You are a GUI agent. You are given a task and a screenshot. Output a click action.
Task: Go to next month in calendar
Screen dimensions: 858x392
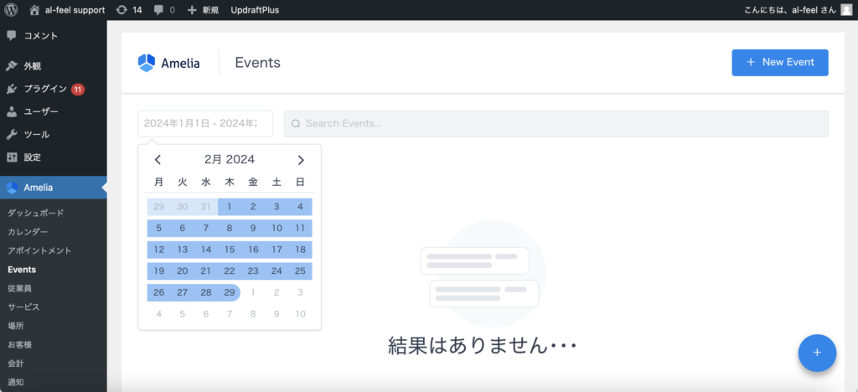[x=301, y=160]
